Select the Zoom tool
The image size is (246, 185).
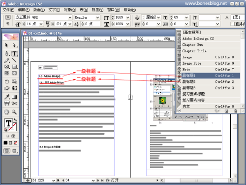pos(14,112)
